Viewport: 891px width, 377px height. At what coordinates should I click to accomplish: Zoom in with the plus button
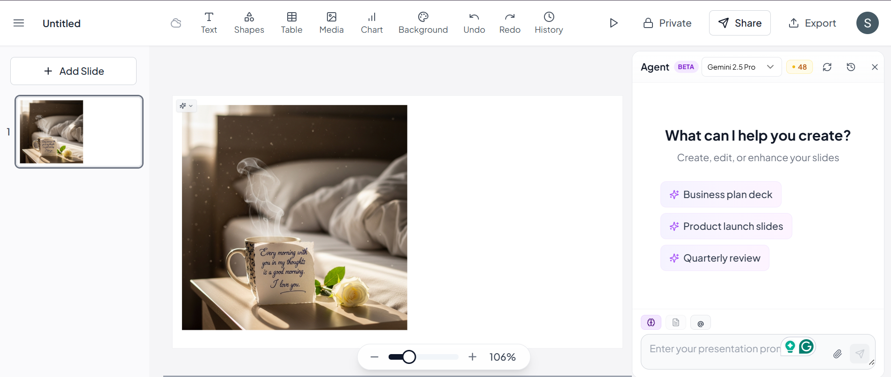click(x=472, y=357)
